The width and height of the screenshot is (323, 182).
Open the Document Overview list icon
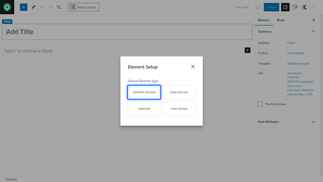[x=59, y=7]
